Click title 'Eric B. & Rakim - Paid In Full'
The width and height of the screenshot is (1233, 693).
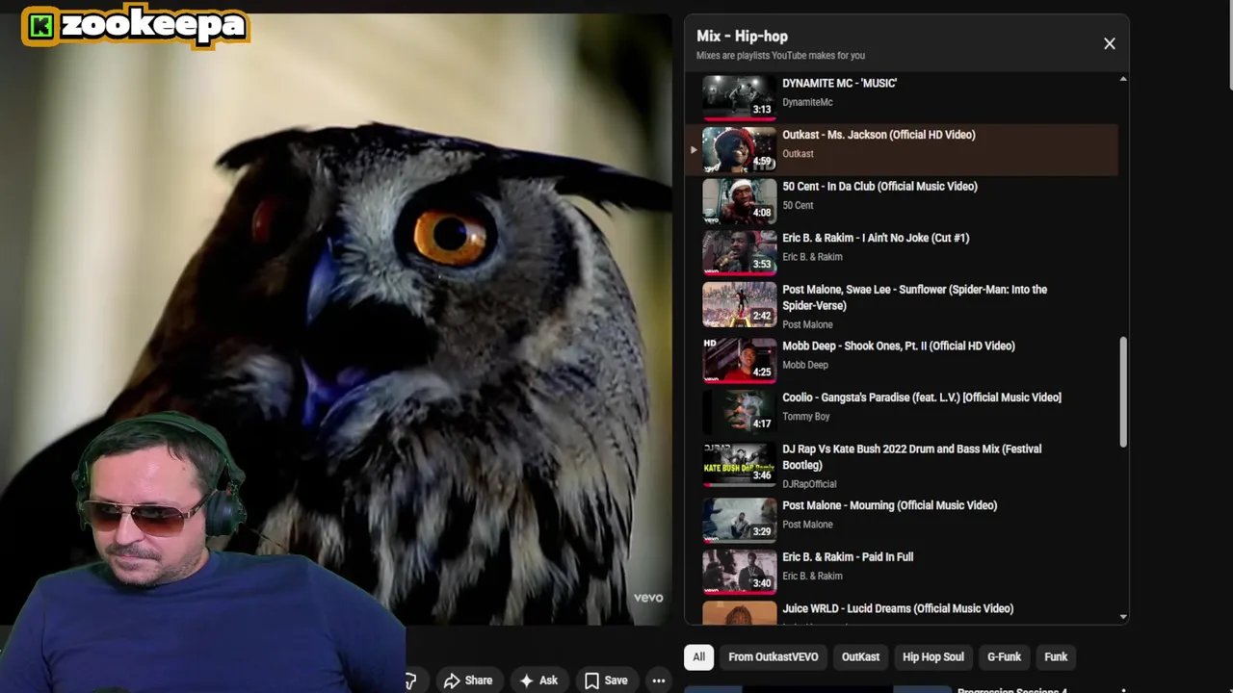(x=848, y=557)
